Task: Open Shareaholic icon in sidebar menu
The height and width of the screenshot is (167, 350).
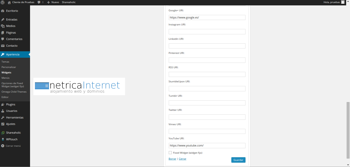Action: click(3, 133)
